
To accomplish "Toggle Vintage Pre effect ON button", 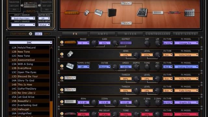I will 62,42.
